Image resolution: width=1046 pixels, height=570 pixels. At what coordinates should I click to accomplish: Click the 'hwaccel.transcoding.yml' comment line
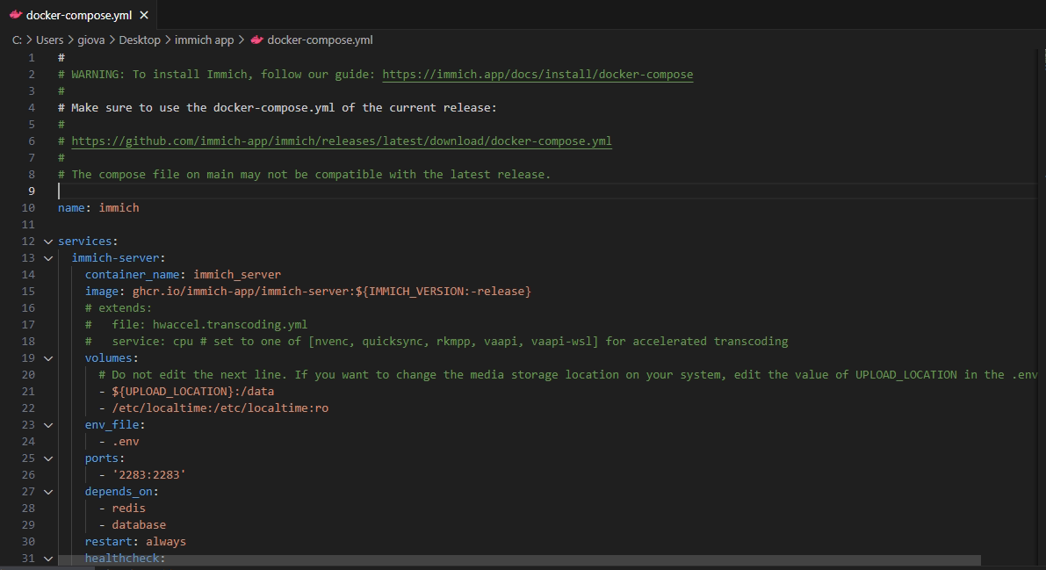coord(196,324)
